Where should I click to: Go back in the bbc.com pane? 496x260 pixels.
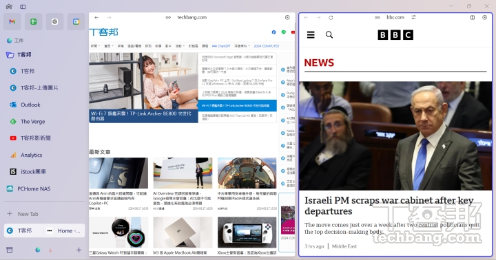(x=306, y=17)
